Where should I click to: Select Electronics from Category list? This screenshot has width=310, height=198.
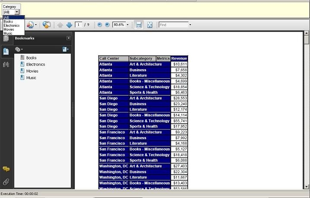coord(11,26)
